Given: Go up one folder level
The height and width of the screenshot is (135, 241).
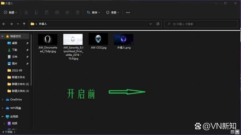Looking at the screenshot, I should point(24,24).
